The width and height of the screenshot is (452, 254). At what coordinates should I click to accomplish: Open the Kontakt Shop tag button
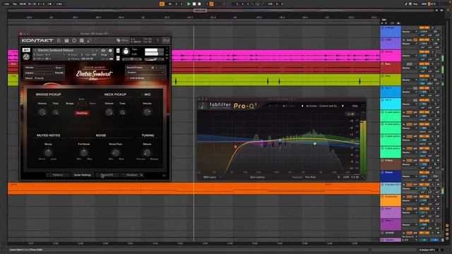122,41
